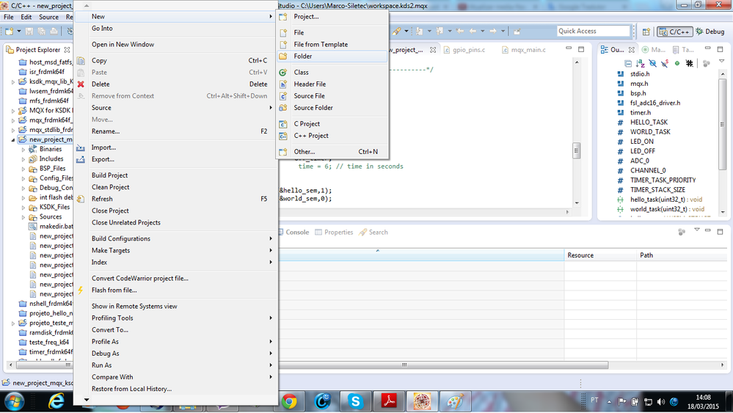This screenshot has height=413, width=733.
Task: Select Flash from file... menu entry
Action: (x=175, y=290)
